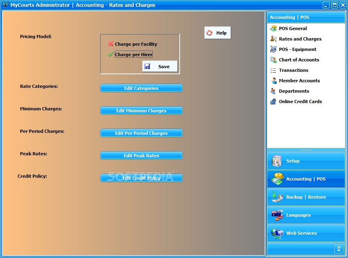
Task: Click the Online Credit Cards icon
Action: 273,102
